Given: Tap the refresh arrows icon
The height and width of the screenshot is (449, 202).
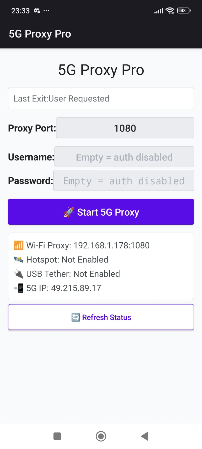Looking at the screenshot, I should [x=75, y=317].
